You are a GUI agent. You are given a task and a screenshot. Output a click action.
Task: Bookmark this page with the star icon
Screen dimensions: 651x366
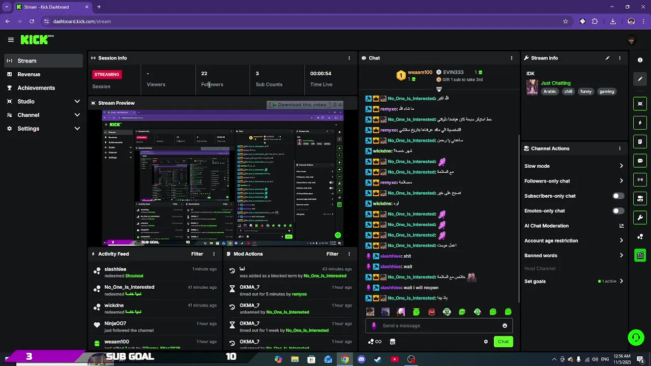565,21
